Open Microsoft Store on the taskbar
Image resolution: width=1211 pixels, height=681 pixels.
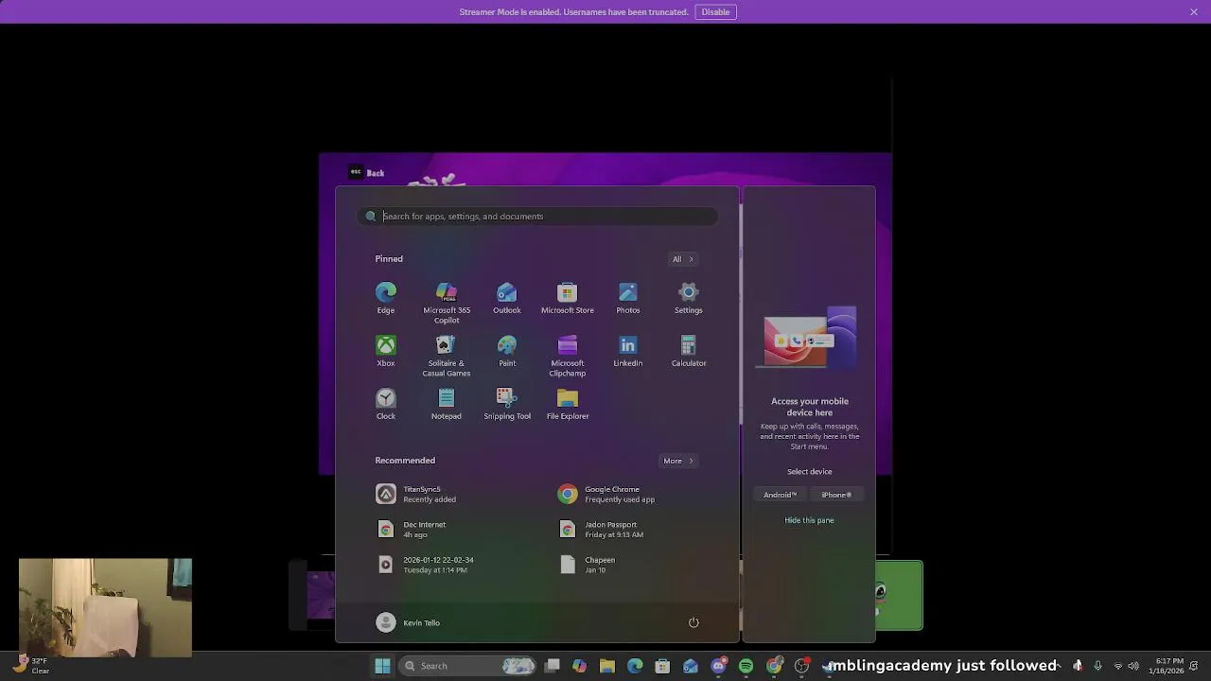662,666
